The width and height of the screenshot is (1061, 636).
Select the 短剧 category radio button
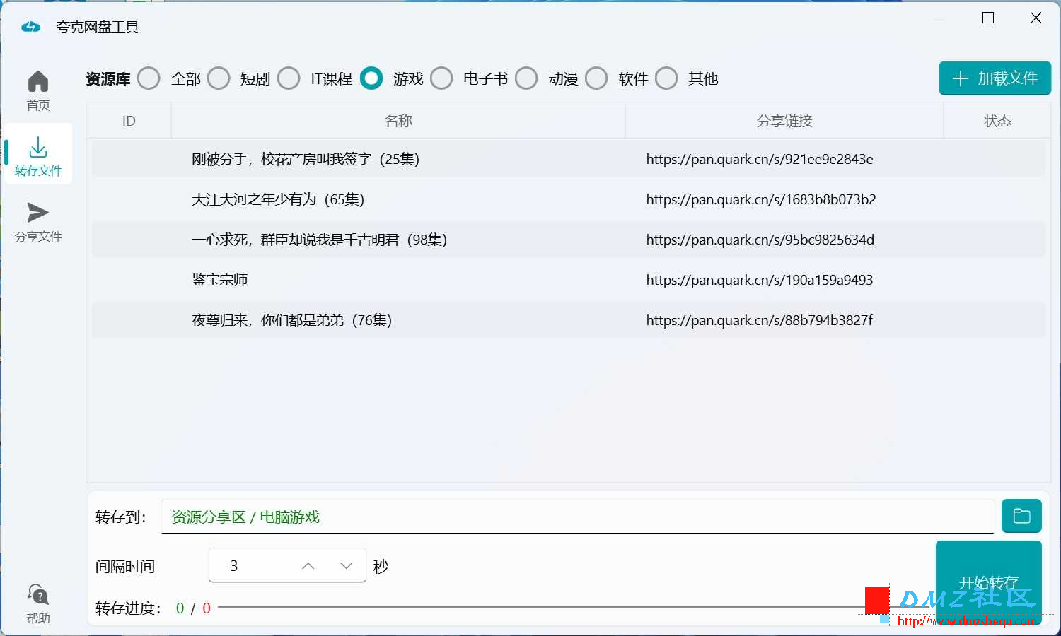pos(219,78)
